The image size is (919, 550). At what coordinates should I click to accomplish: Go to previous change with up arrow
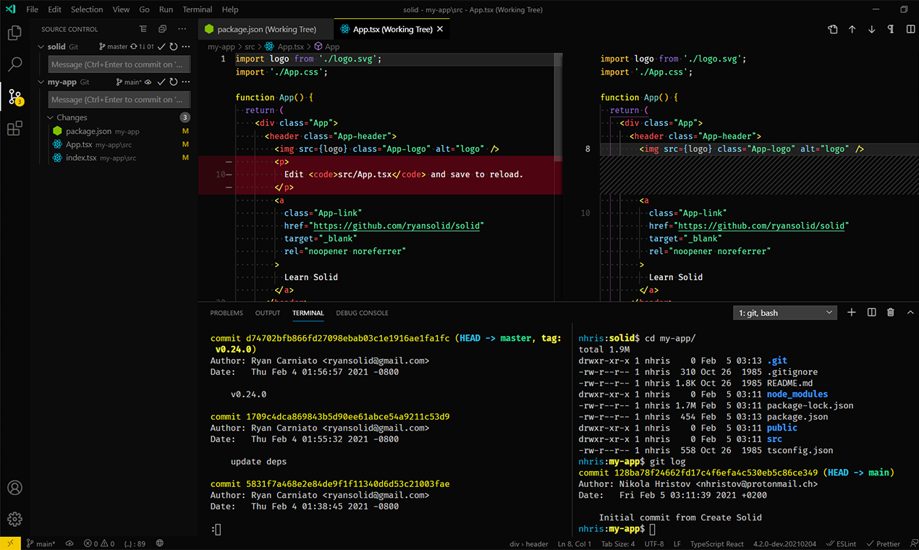(852, 30)
